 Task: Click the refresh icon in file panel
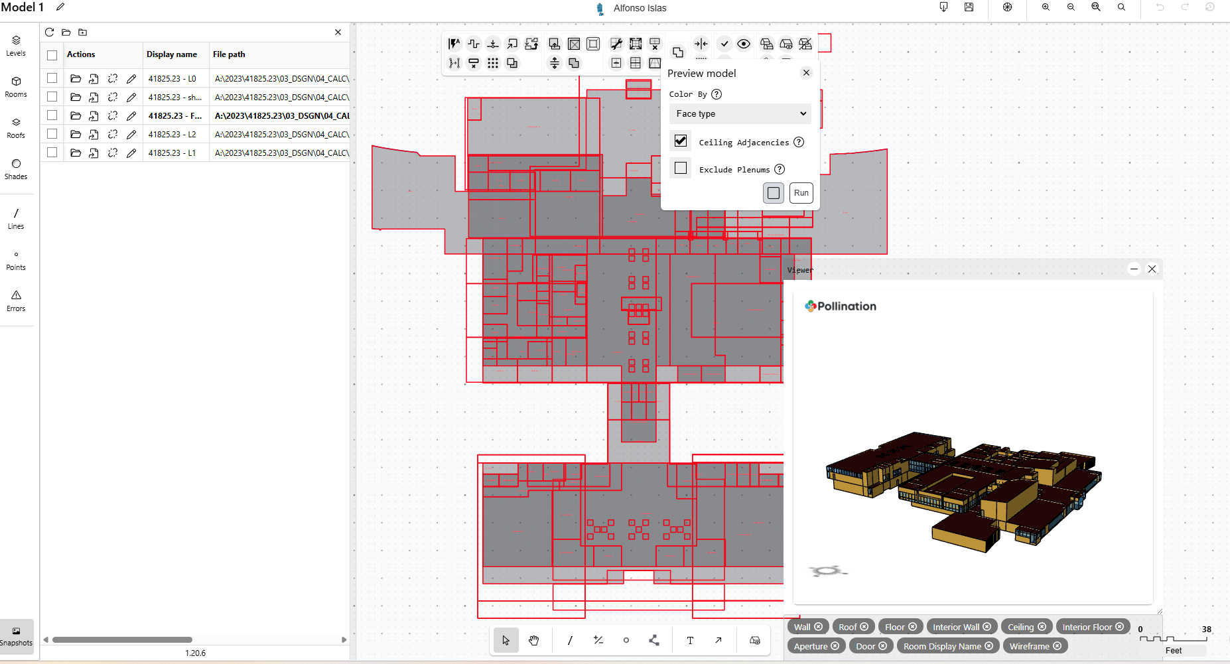tap(49, 32)
